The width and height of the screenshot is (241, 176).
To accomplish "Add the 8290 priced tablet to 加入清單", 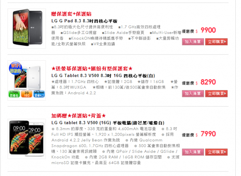I will tap(193, 93).
